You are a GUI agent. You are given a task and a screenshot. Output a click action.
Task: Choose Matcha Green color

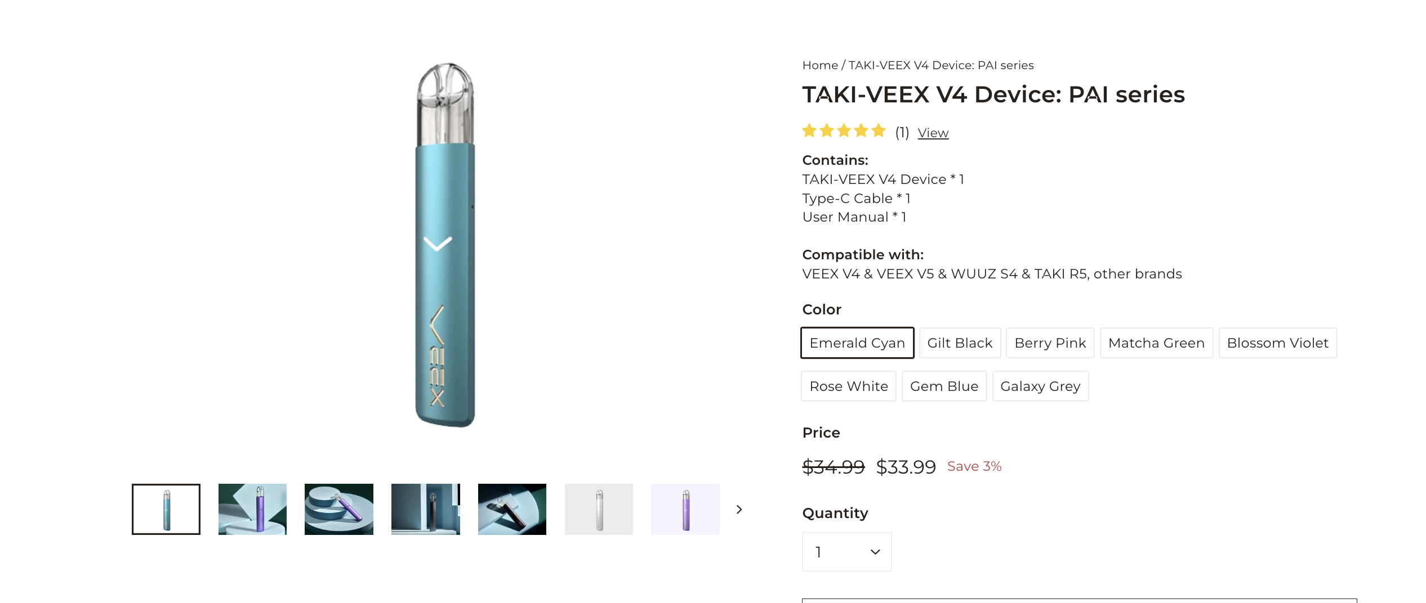[1156, 343]
